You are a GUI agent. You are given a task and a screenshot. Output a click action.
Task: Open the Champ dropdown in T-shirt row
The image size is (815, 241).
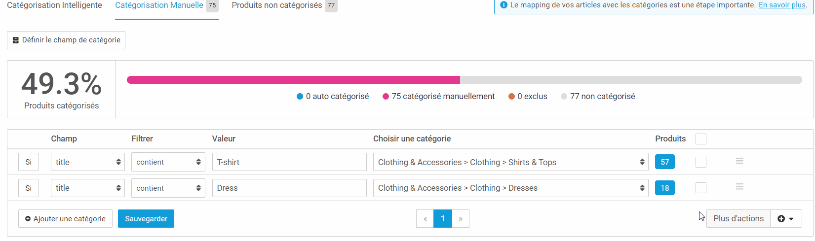(88, 162)
